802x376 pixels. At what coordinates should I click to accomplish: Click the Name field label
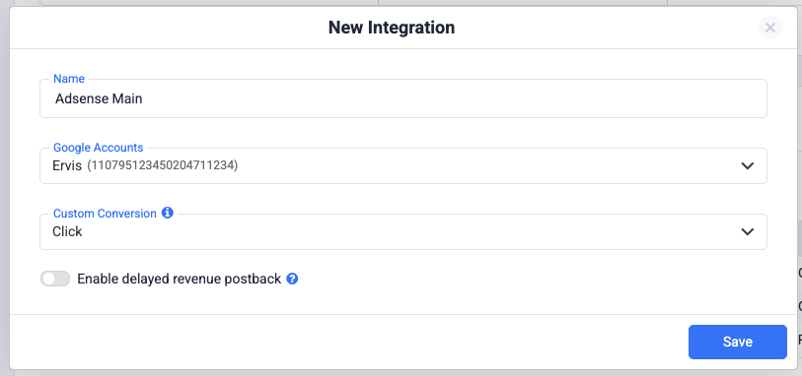click(69, 79)
